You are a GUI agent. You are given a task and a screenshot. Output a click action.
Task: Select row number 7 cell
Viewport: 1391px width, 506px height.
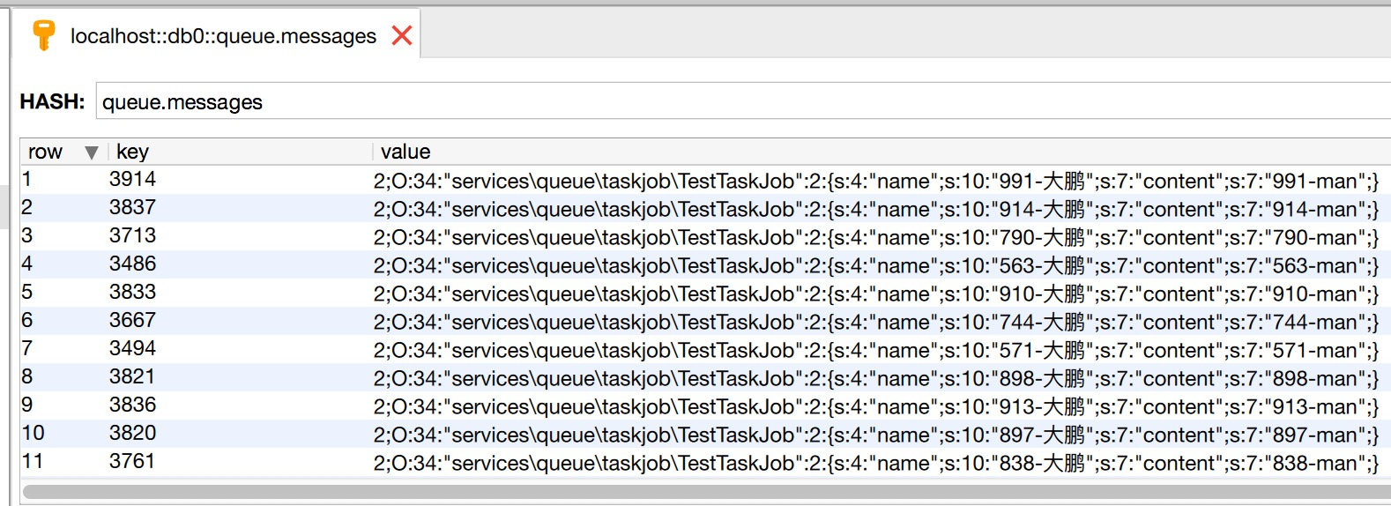pos(63,349)
